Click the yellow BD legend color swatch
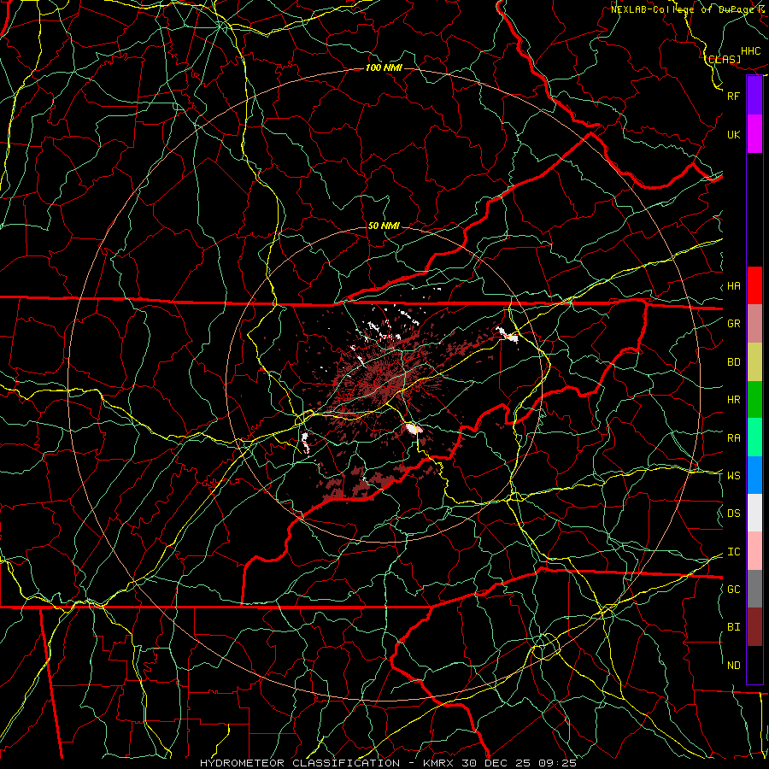Image resolution: width=769 pixels, height=769 pixels. pyautogui.click(x=754, y=362)
